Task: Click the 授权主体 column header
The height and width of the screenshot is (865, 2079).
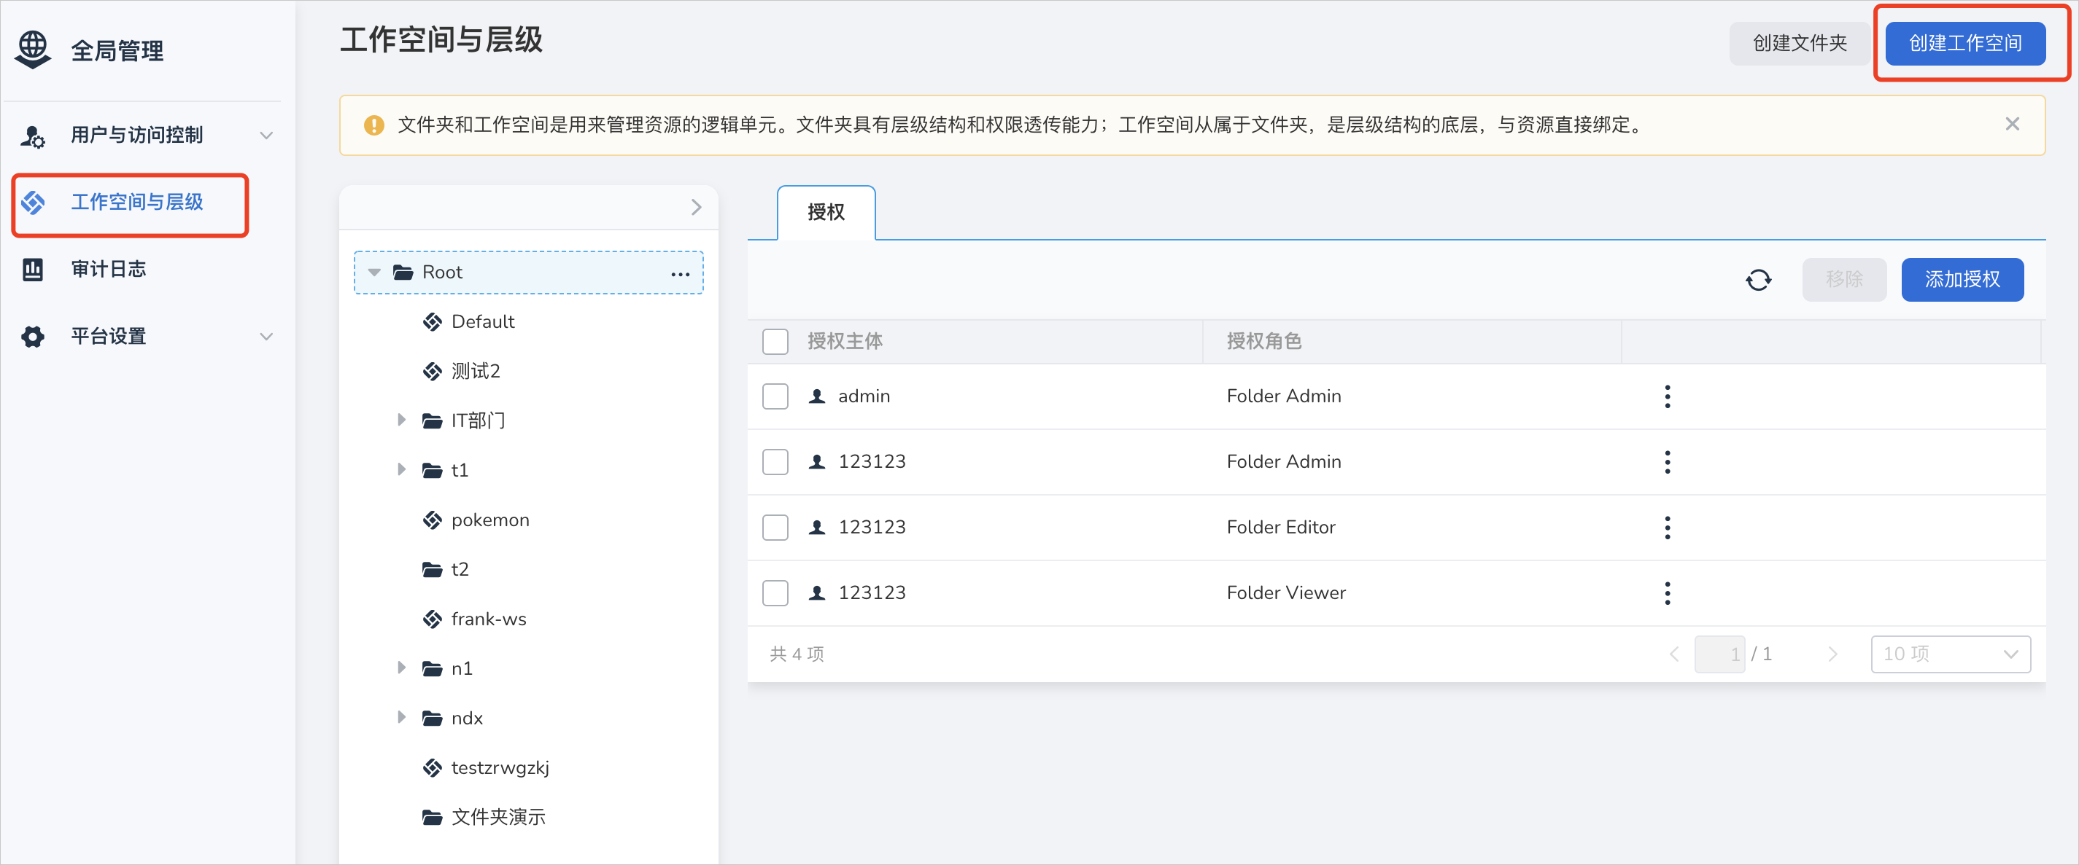Action: pos(845,342)
